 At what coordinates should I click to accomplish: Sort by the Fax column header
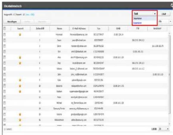99,29
